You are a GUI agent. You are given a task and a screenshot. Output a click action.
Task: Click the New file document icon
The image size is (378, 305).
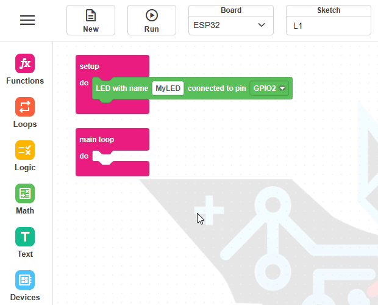[91, 15]
